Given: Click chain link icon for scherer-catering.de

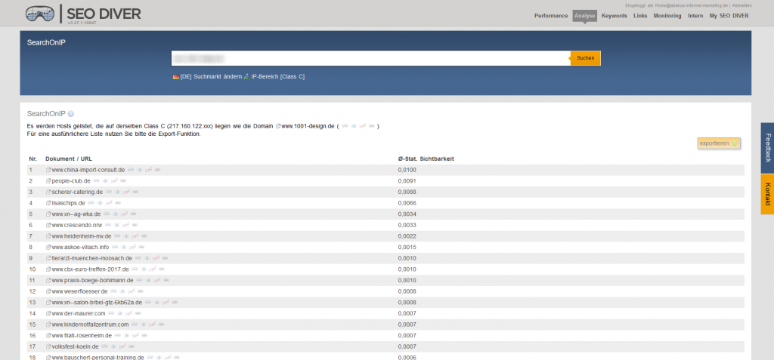Looking at the screenshot, I should [135, 192].
